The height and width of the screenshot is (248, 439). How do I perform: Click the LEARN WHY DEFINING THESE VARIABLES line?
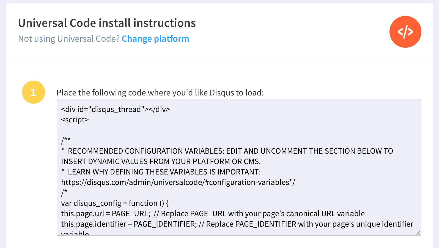point(161,172)
